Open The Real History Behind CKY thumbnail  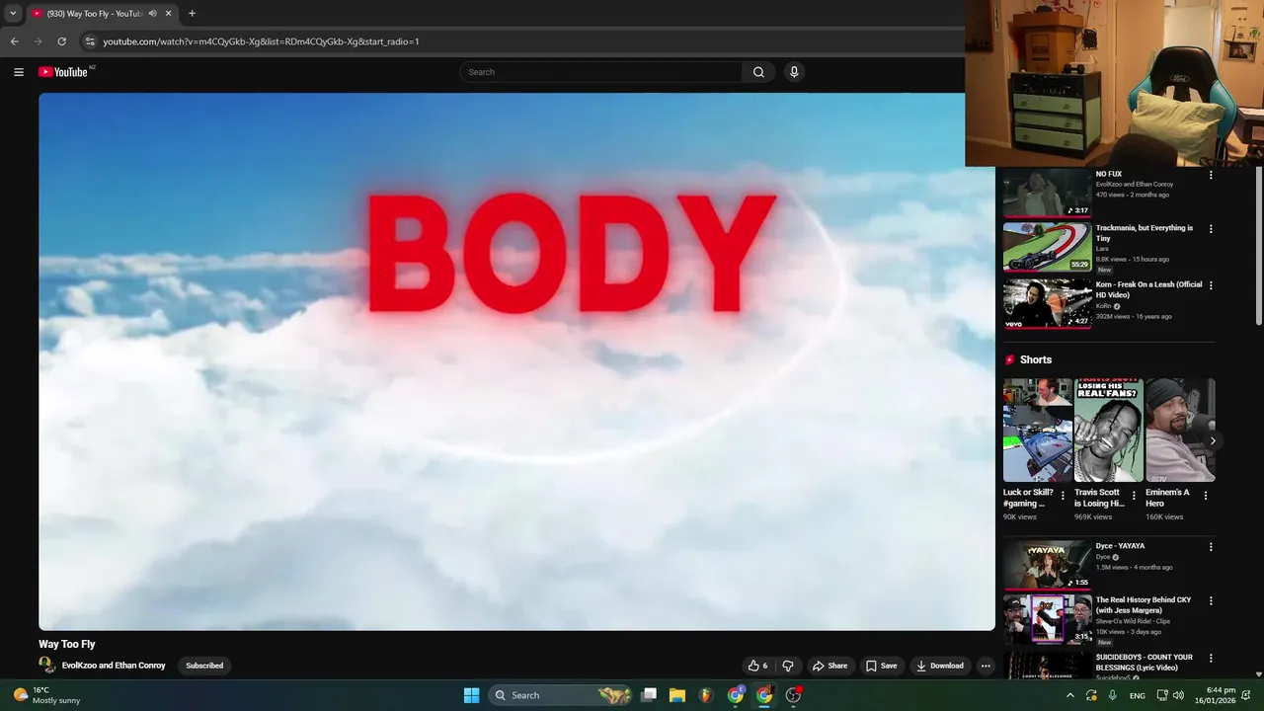[x=1048, y=619]
